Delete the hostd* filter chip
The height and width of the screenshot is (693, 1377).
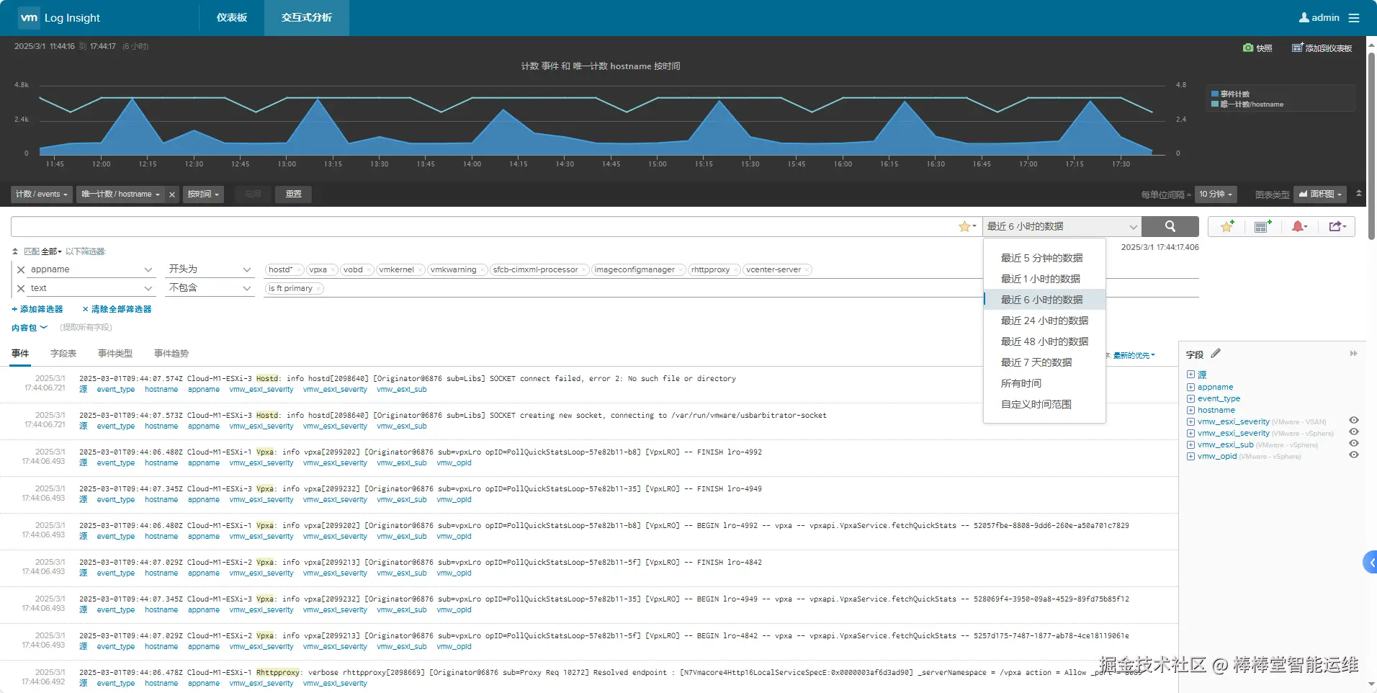(299, 270)
